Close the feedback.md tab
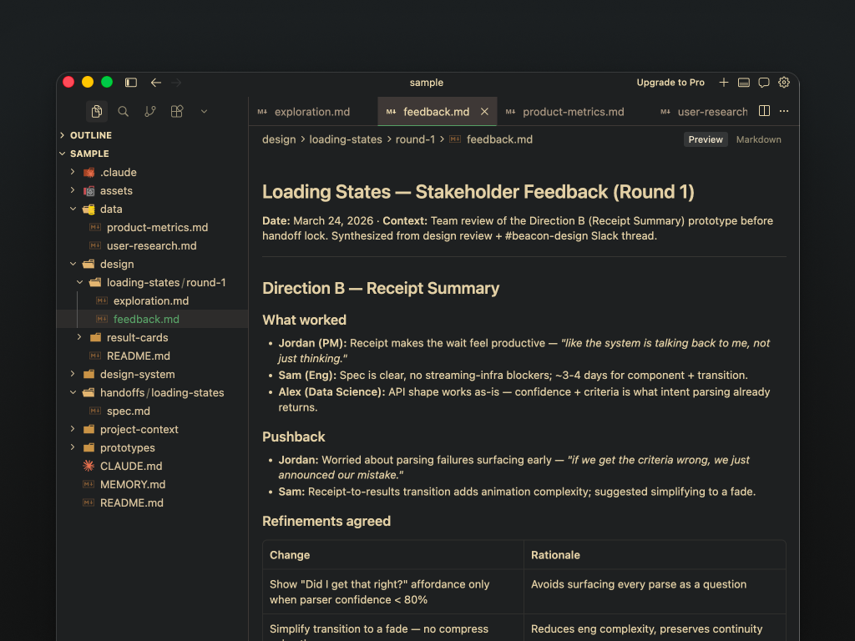 point(484,112)
